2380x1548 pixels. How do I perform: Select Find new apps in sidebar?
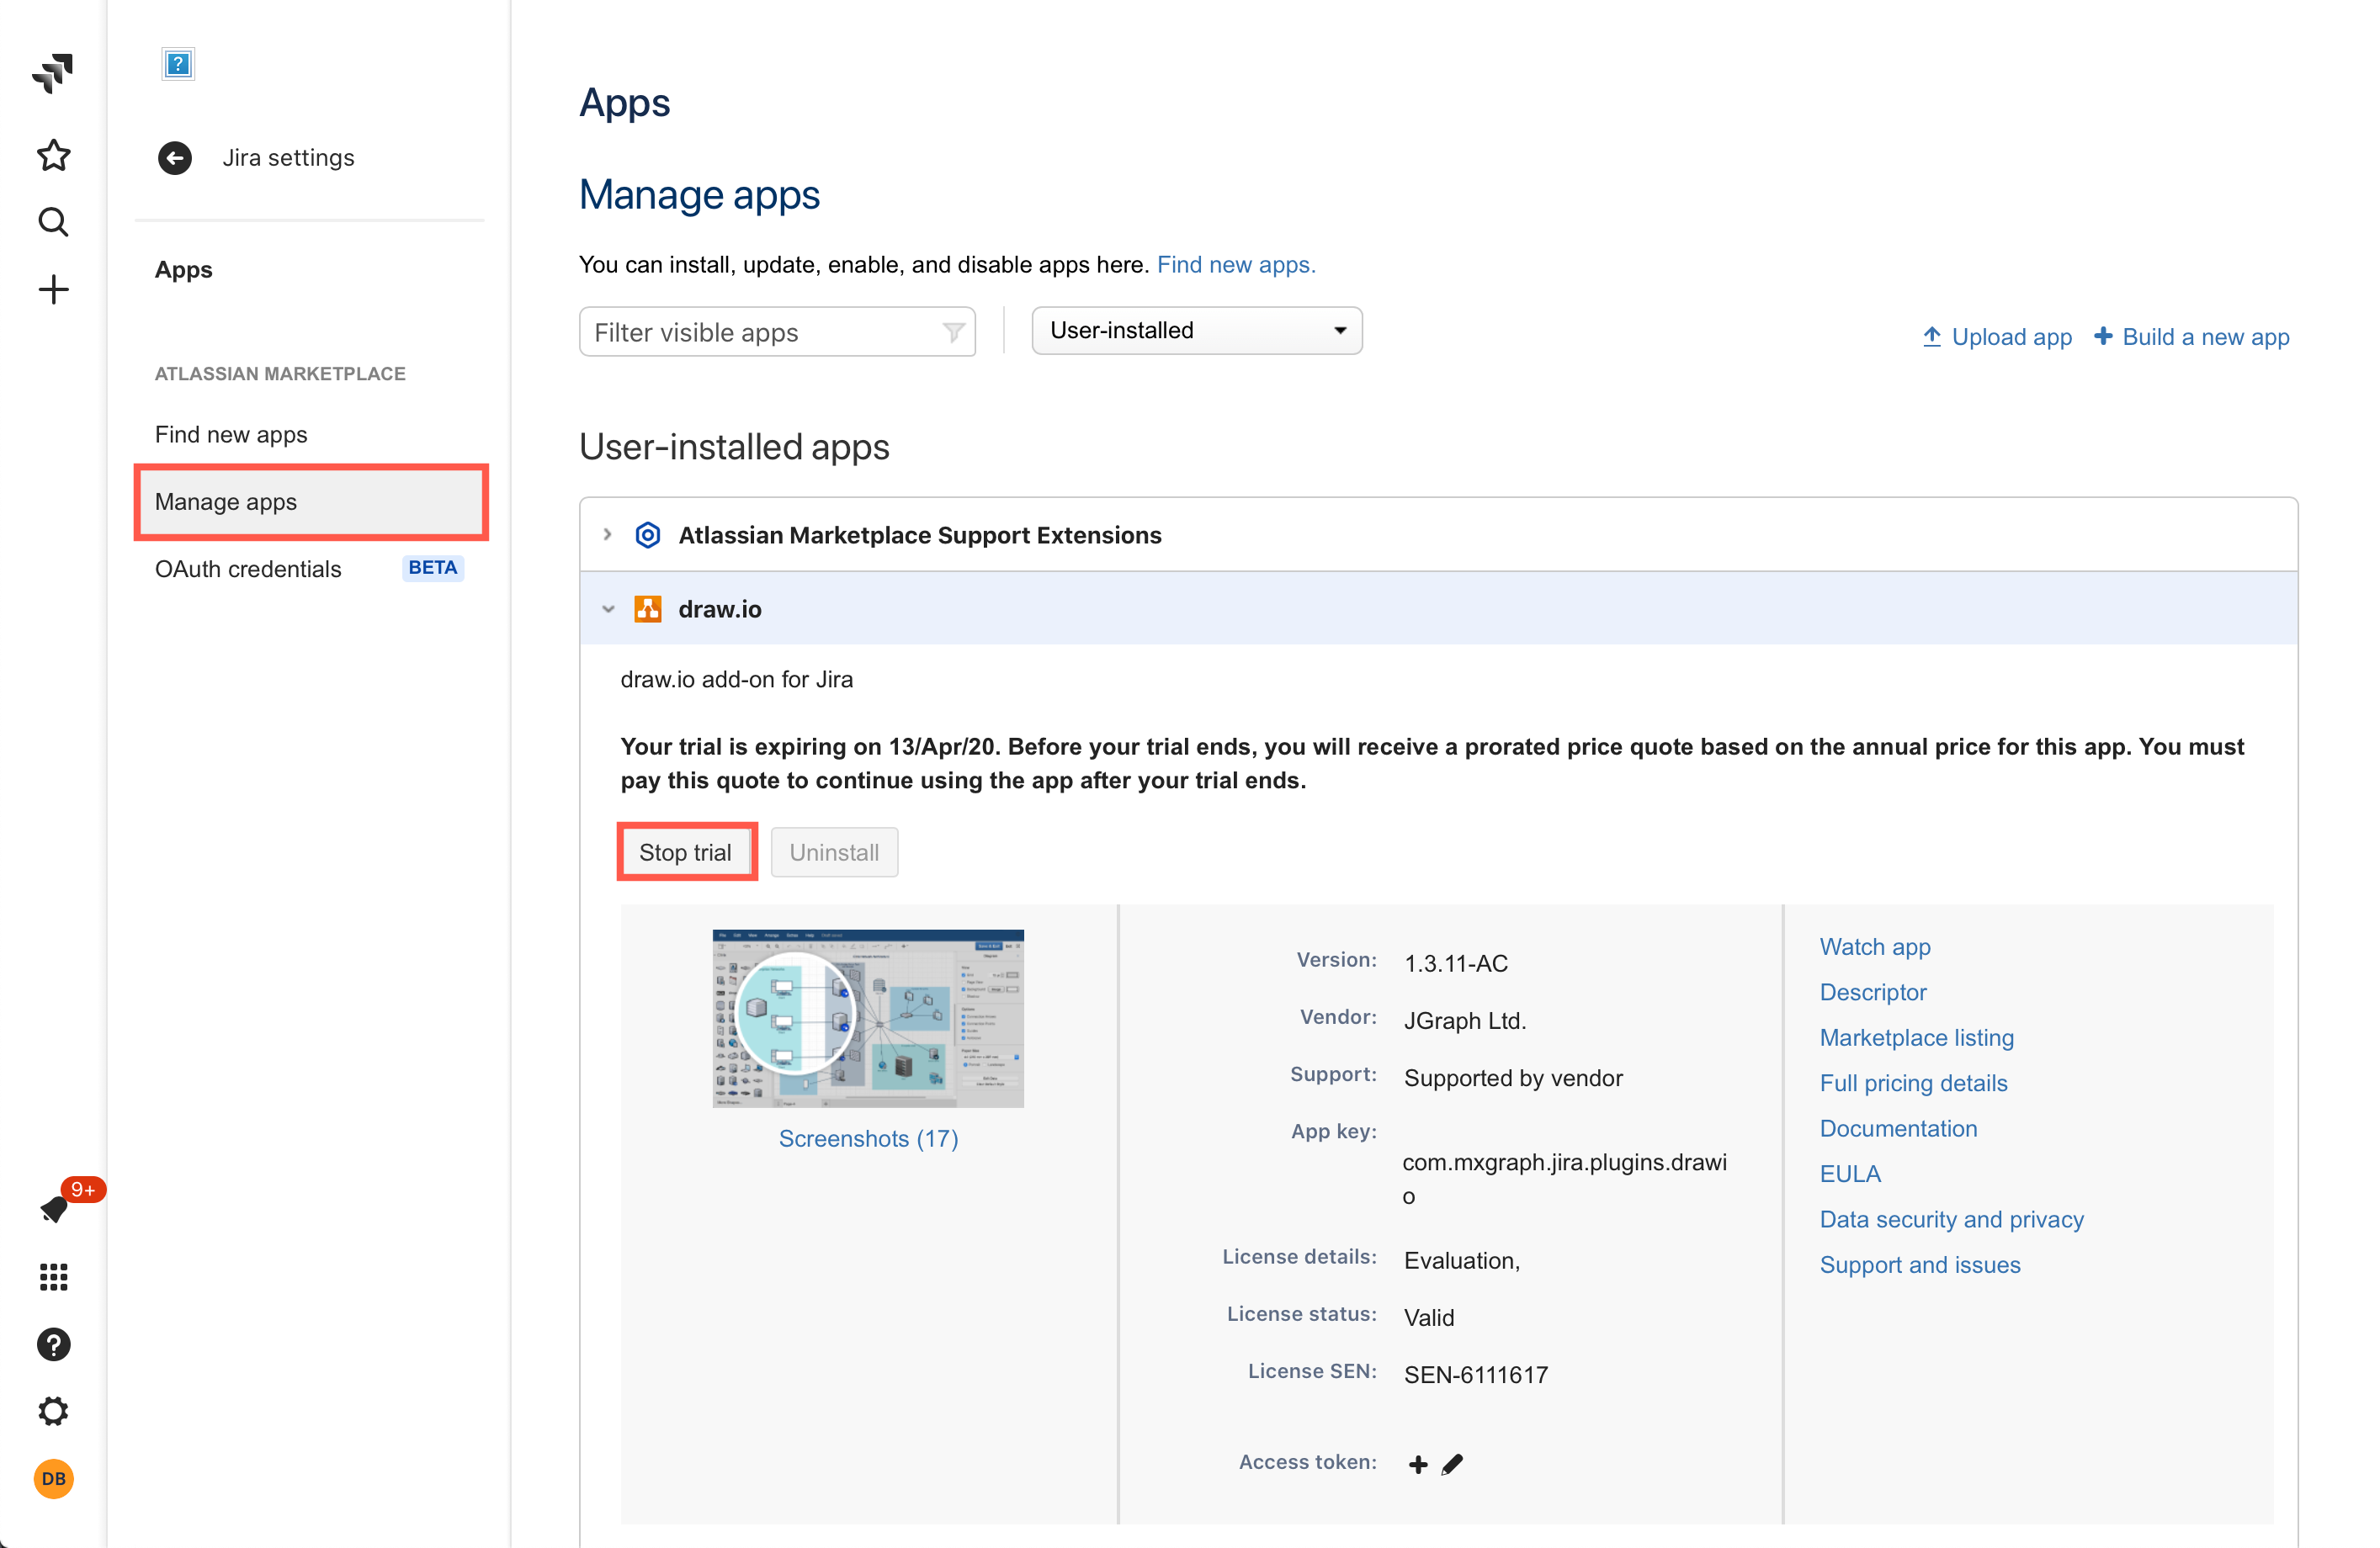[x=231, y=434]
